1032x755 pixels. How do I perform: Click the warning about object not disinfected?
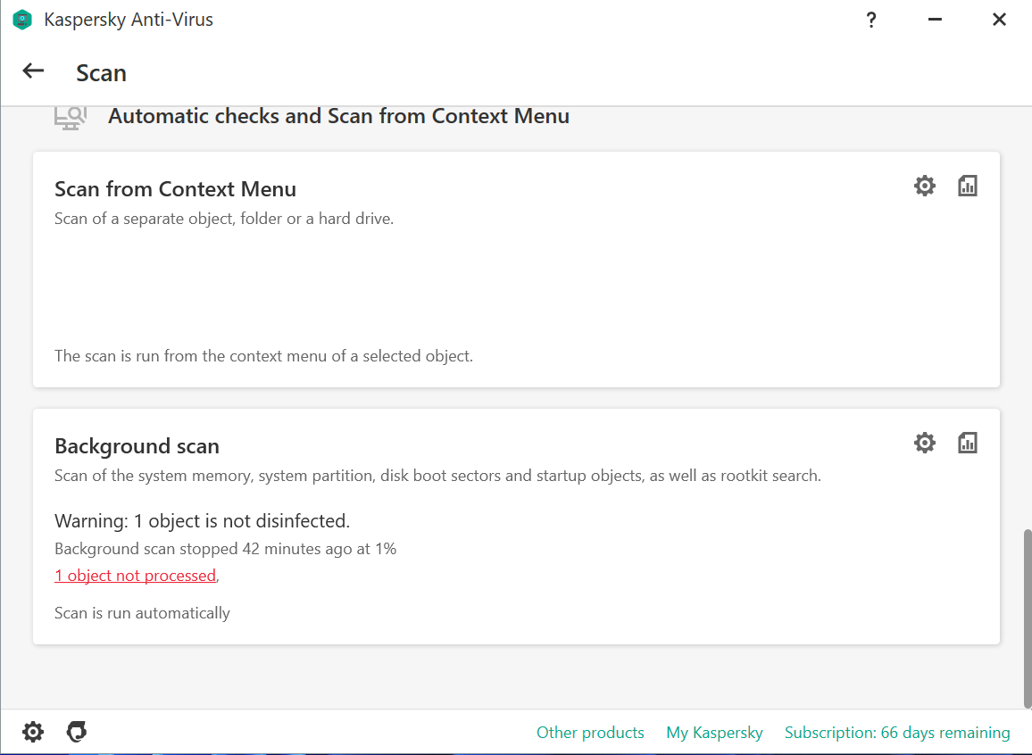click(202, 520)
